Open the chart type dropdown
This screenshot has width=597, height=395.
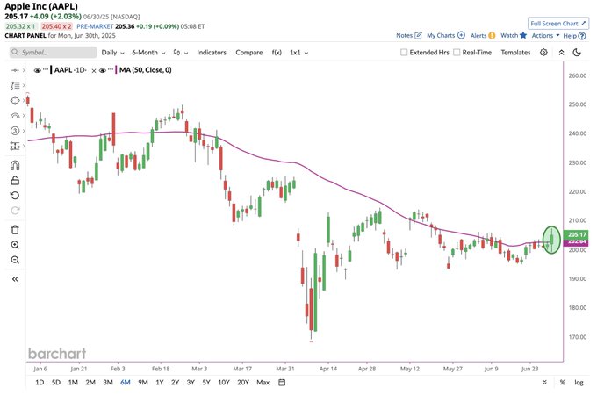181,53
